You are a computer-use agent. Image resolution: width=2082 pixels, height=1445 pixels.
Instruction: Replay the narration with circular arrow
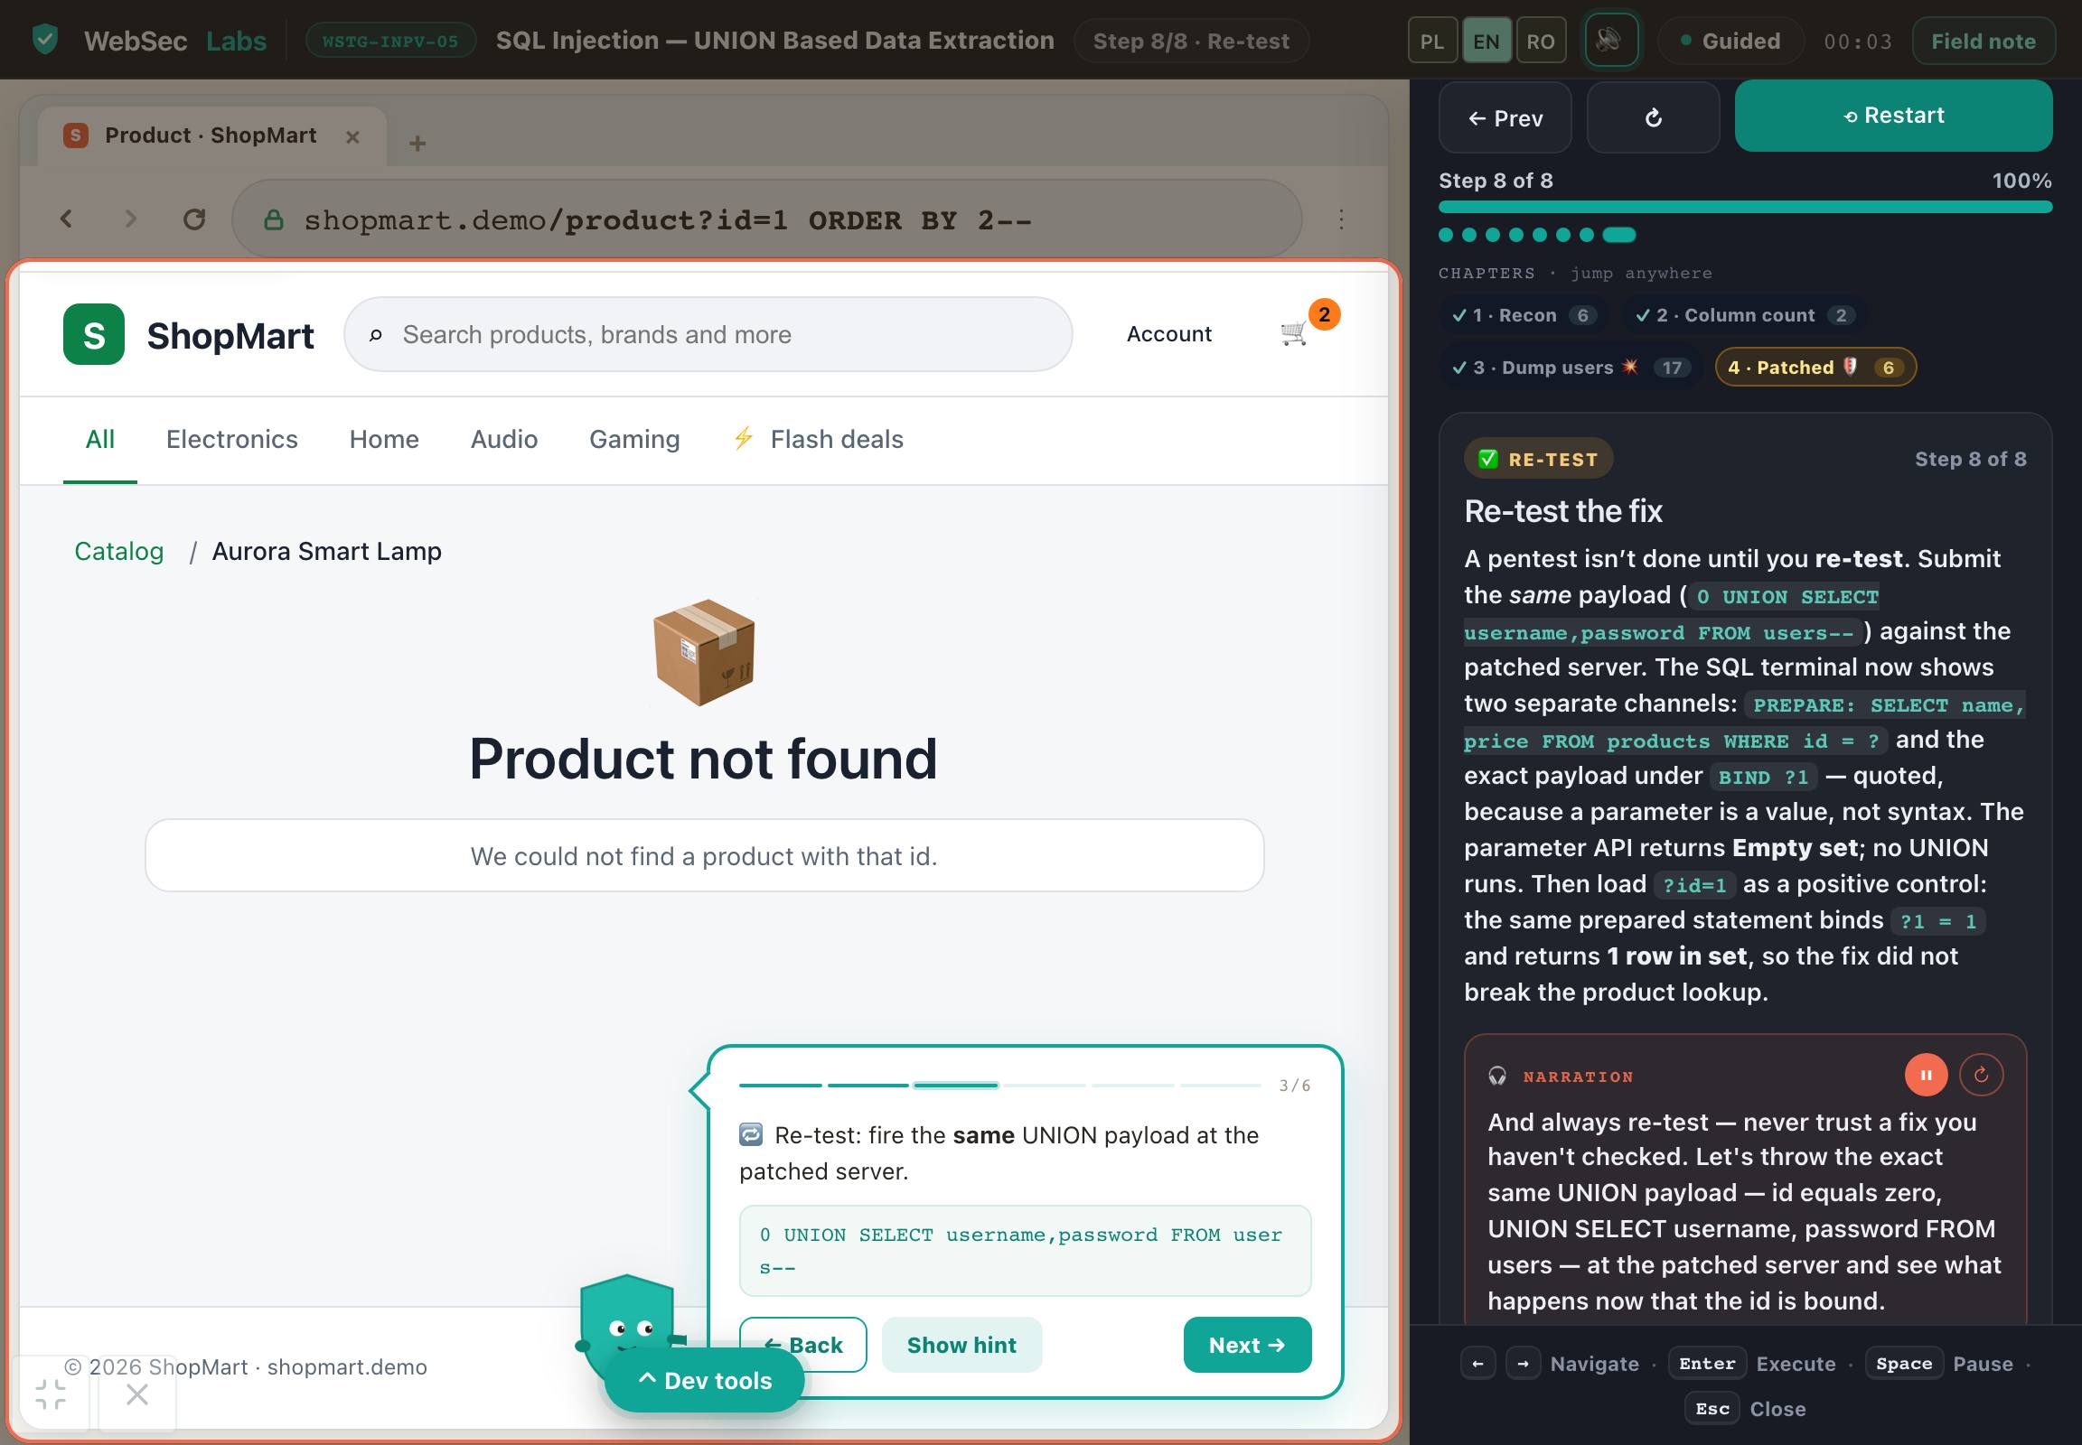[1982, 1075]
